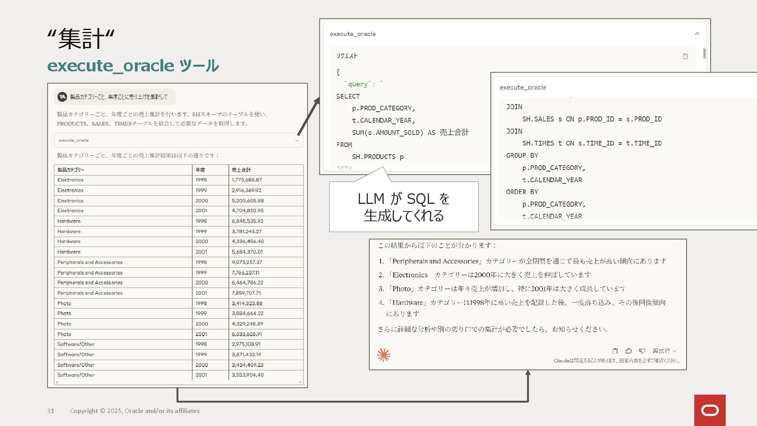Click the table's left scroll arrow
This screenshot has height=426, width=757.
[57, 382]
